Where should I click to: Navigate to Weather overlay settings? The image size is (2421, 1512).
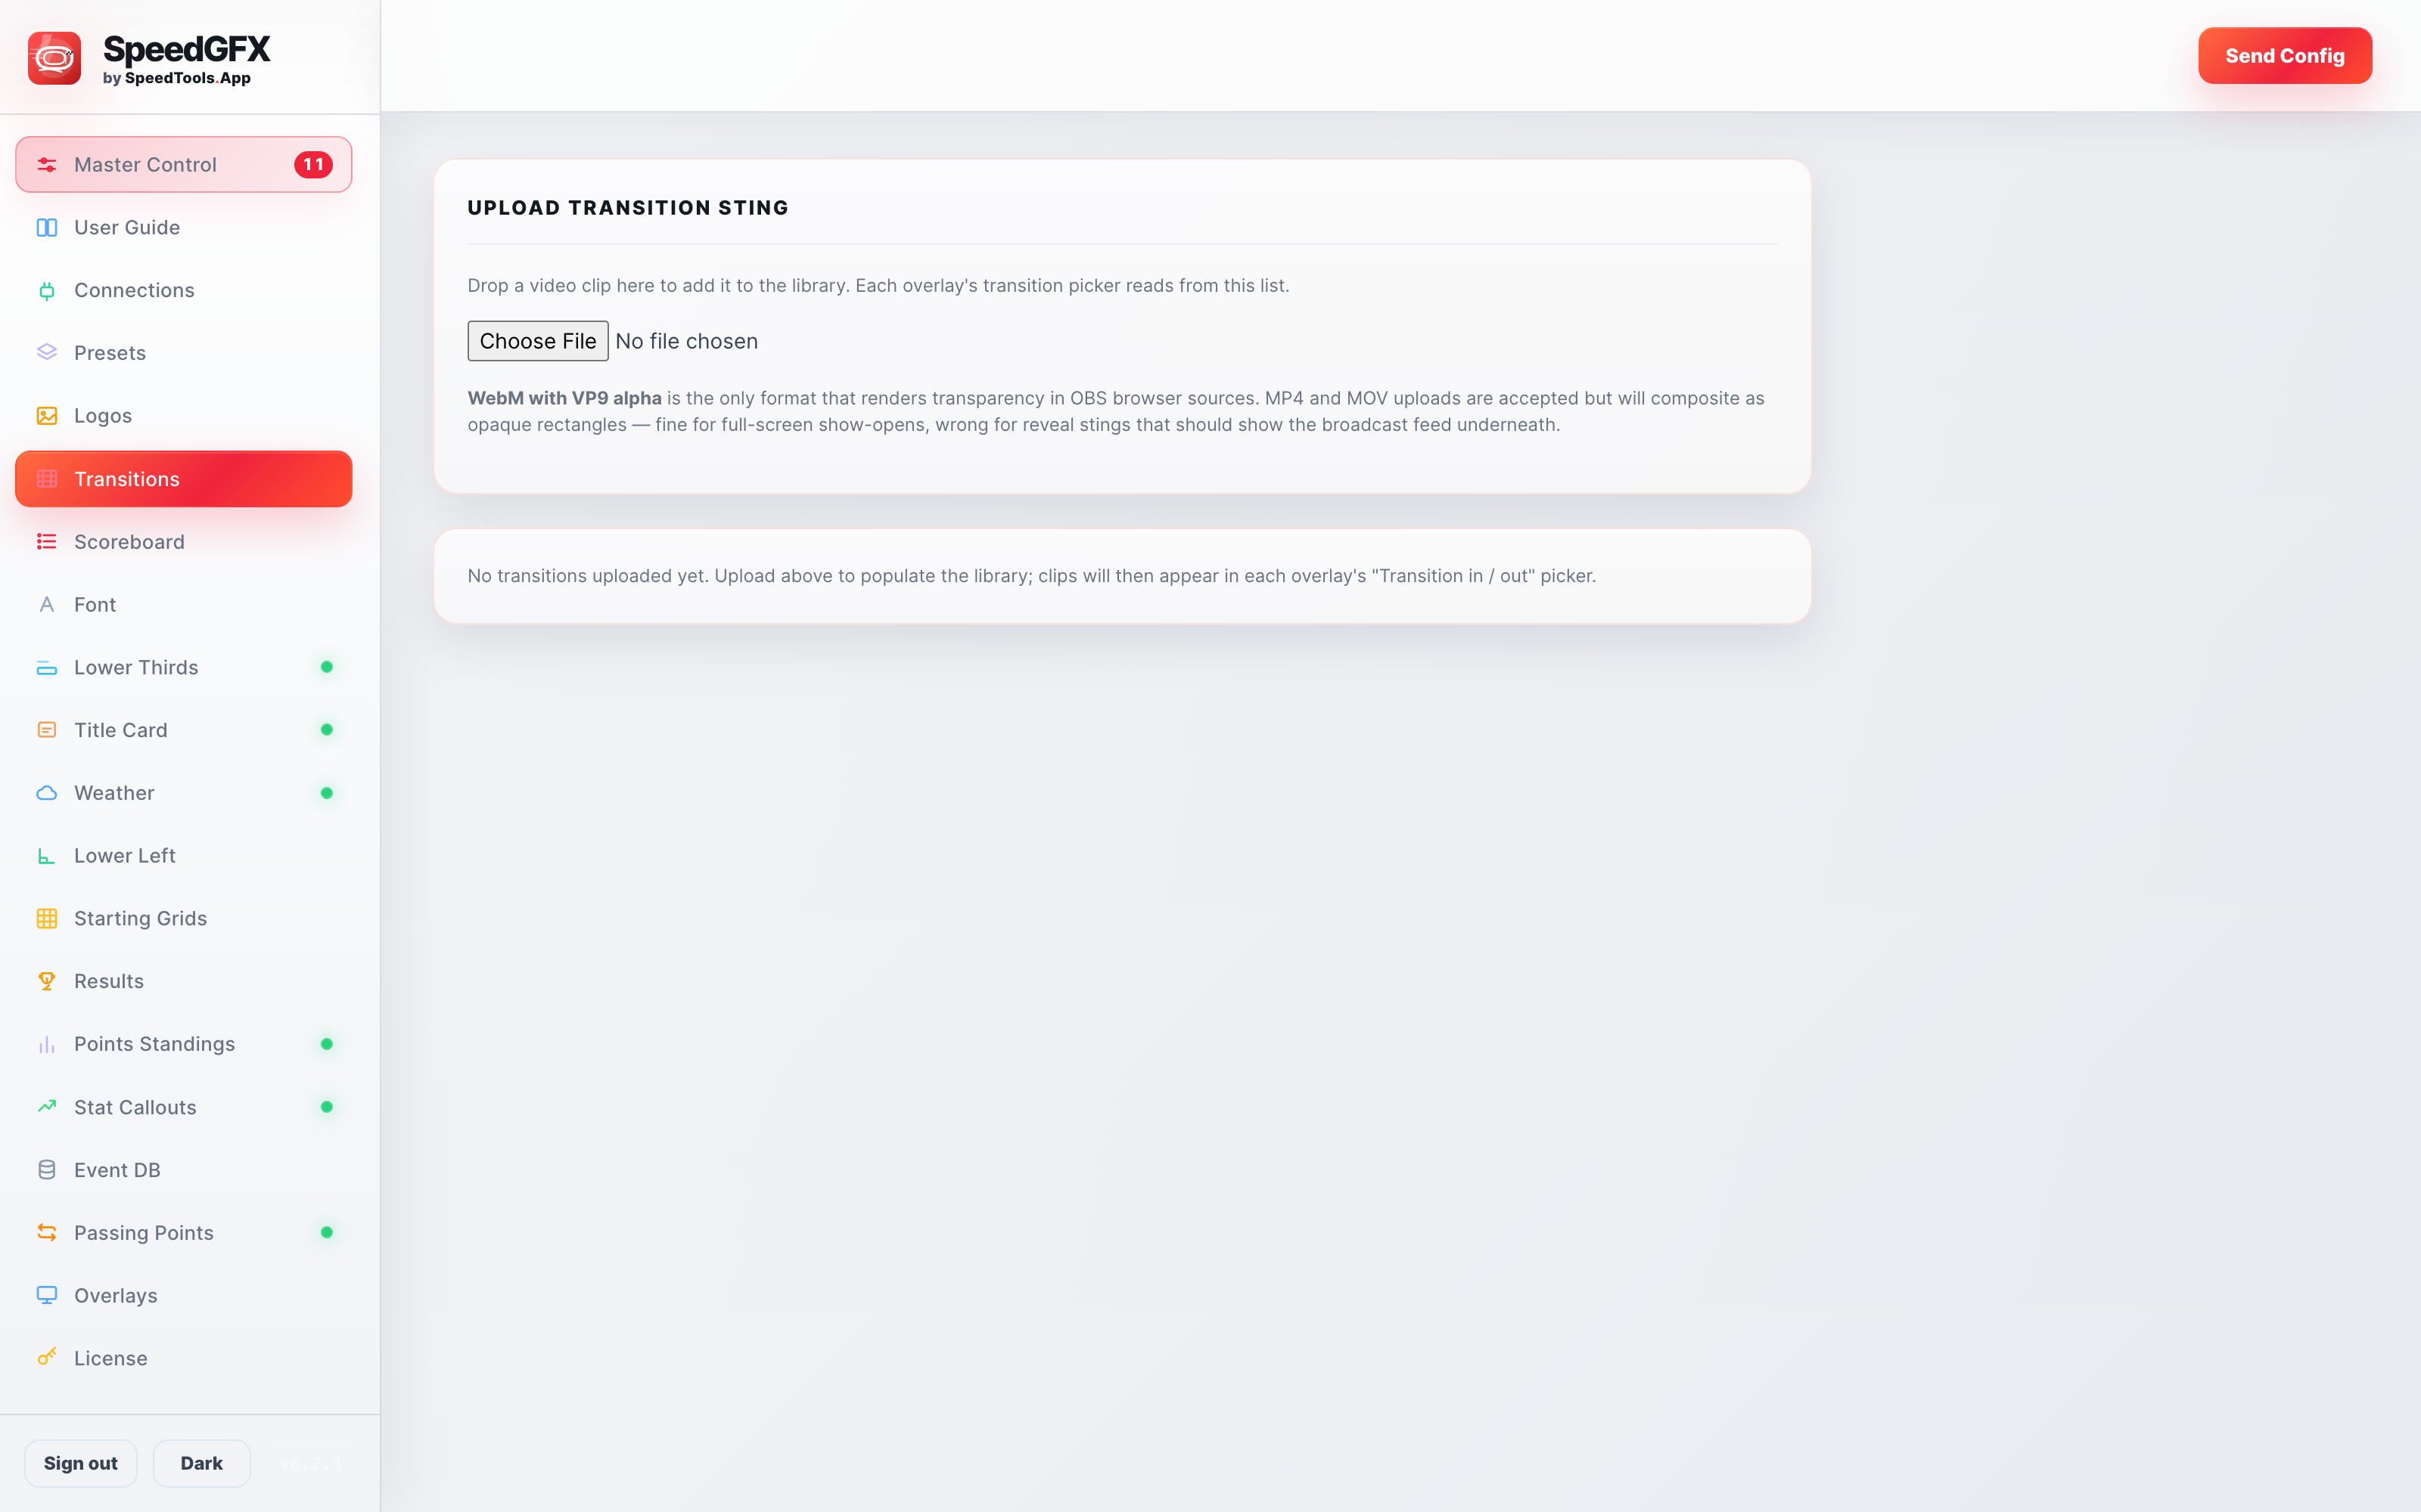coord(184,793)
